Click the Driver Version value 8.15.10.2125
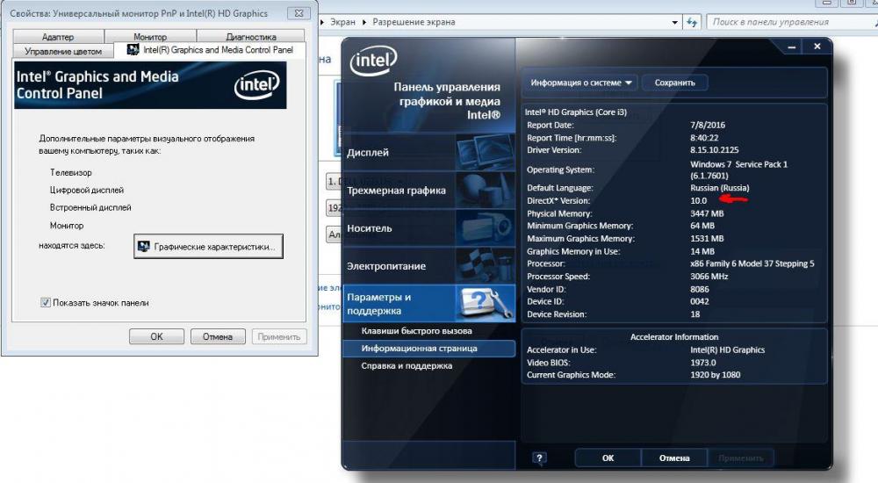Viewport: 878px width, 483px height. (x=715, y=150)
